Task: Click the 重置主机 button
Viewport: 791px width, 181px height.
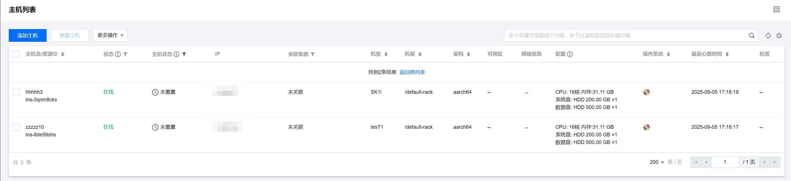Action: click(70, 36)
